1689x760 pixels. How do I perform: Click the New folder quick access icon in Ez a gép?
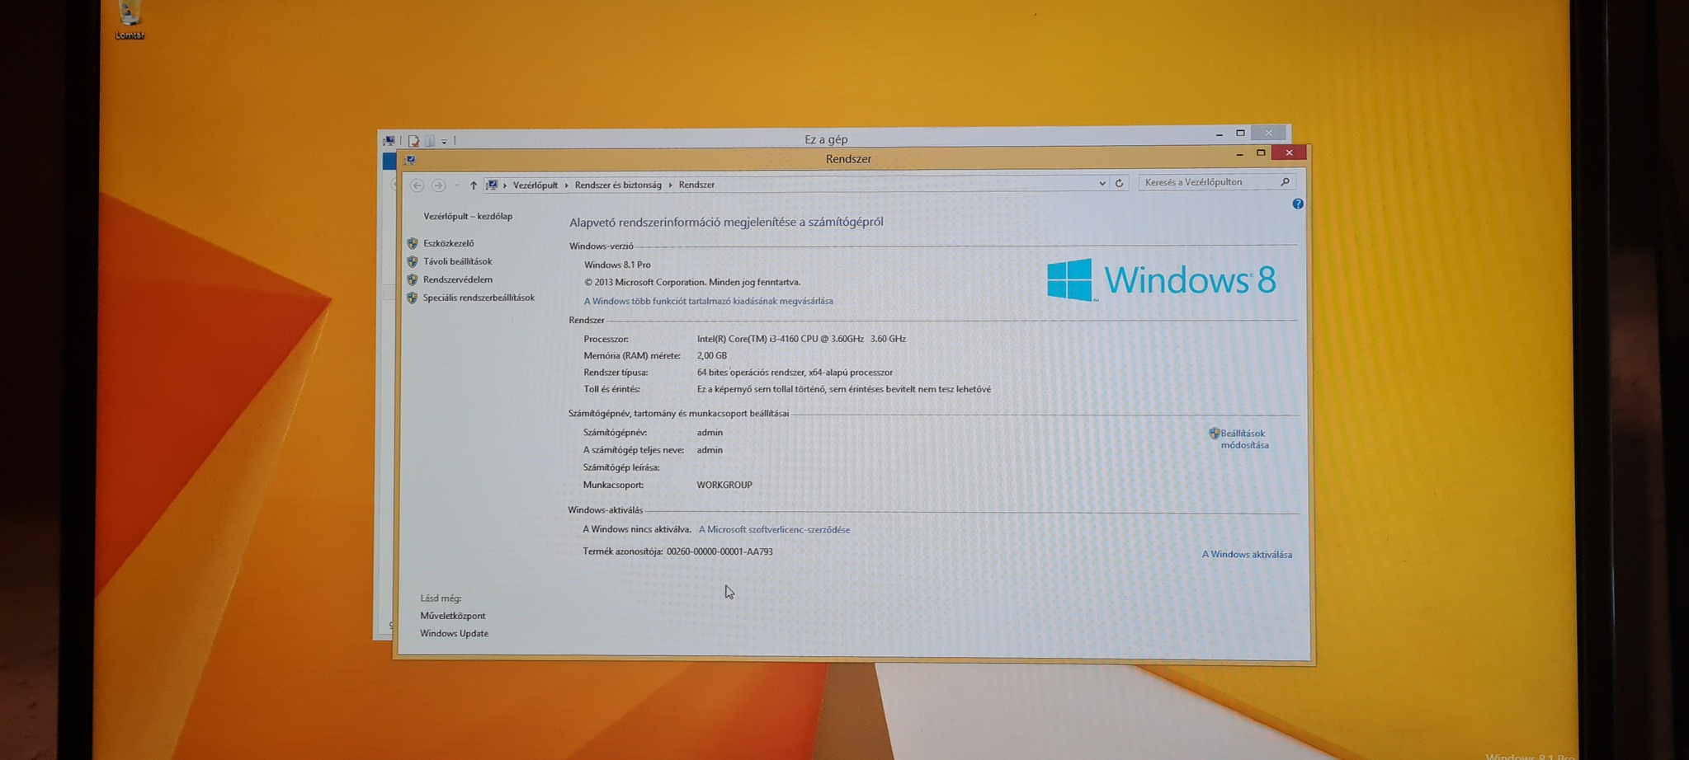pos(429,141)
